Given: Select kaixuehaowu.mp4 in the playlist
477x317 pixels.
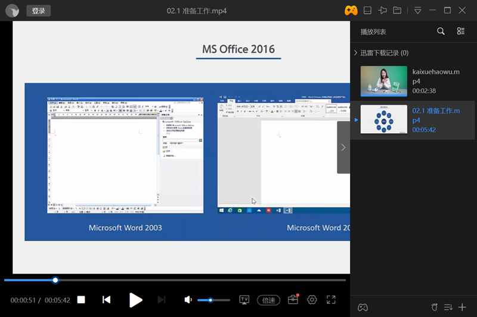Looking at the screenshot, I should click(413, 81).
